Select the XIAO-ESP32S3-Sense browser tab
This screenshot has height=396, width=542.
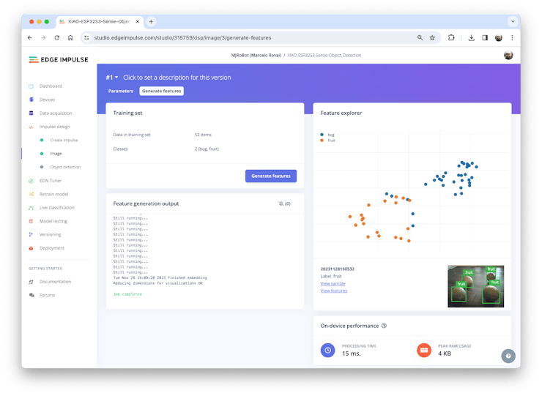100,21
